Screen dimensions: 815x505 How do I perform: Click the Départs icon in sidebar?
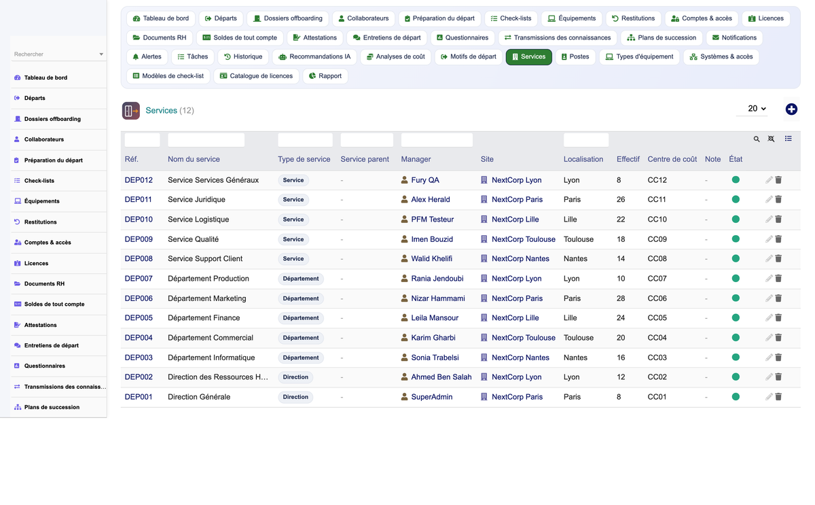click(17, 98)
